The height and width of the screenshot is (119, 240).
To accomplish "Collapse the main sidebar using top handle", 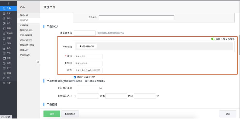I will coord(8,4).
